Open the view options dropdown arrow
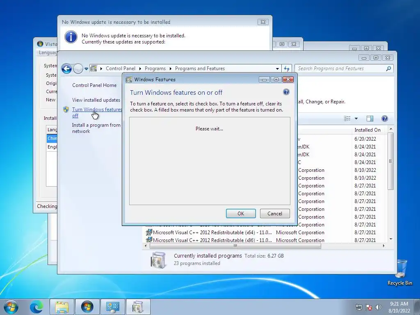 (356, 119)
